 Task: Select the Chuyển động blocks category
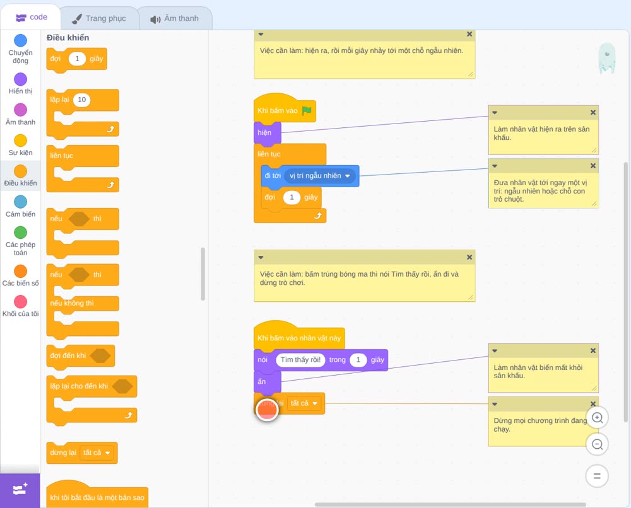[x=20, y=49]
